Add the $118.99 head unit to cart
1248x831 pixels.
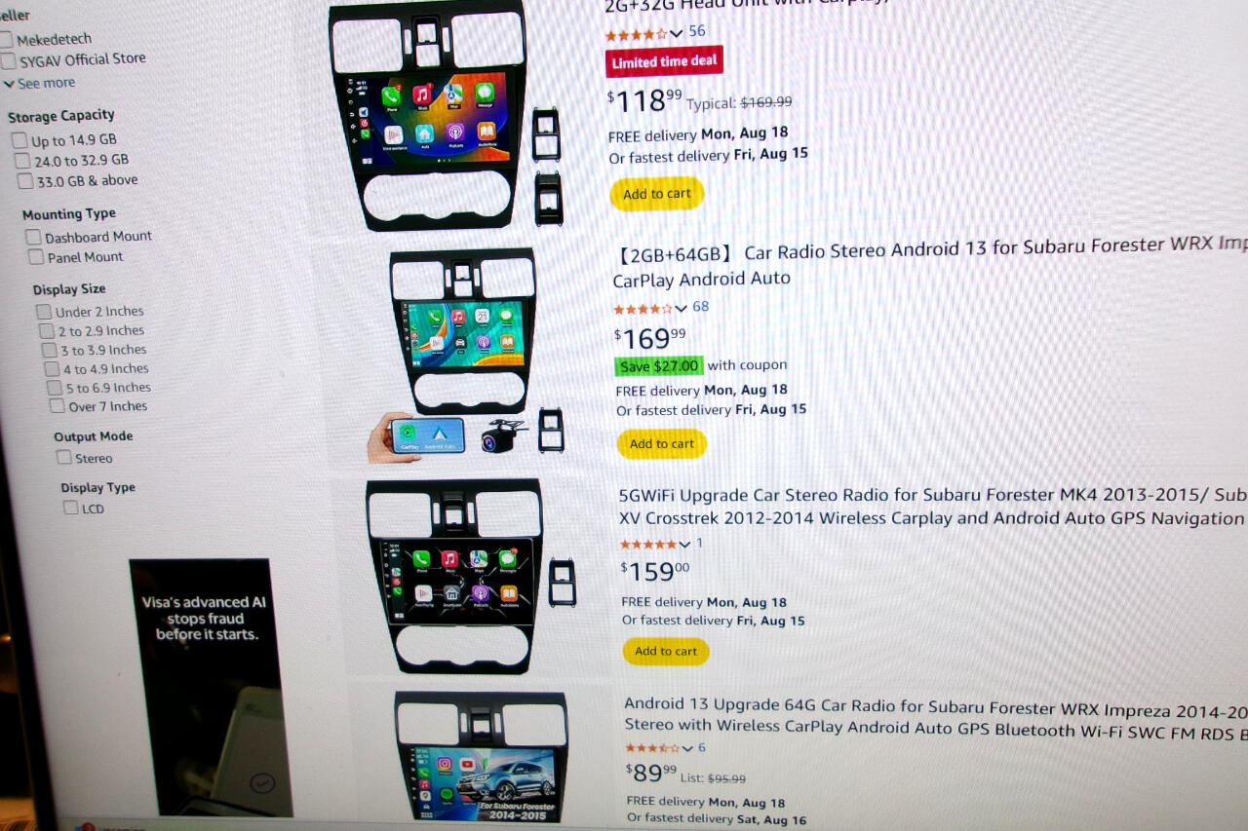click(656, 194)
